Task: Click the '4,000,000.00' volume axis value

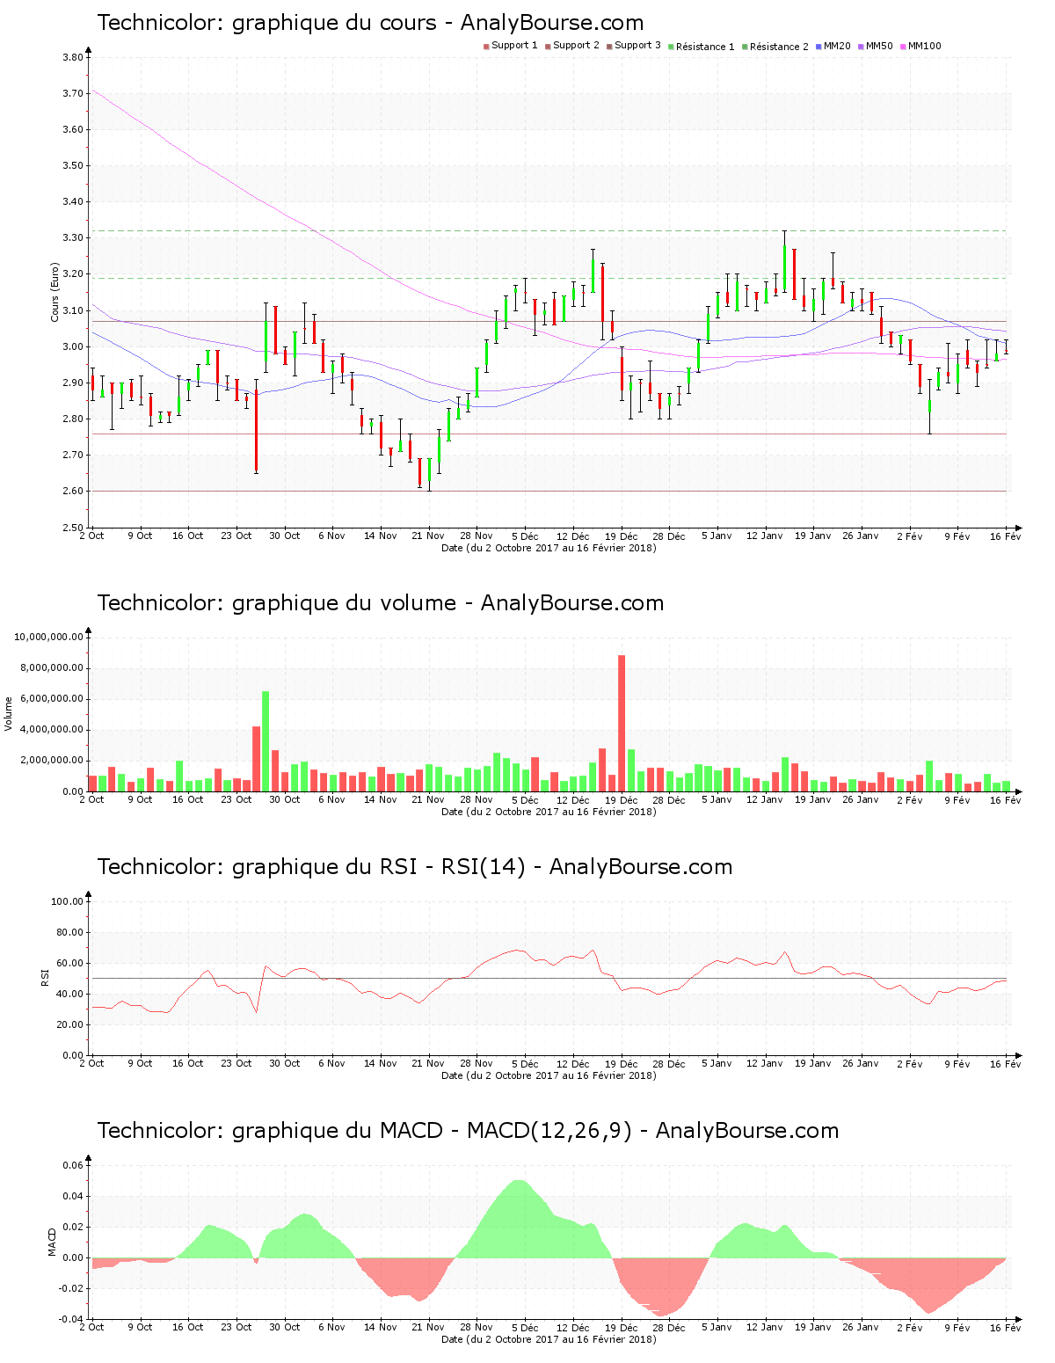Action: (x=51, y=730)
